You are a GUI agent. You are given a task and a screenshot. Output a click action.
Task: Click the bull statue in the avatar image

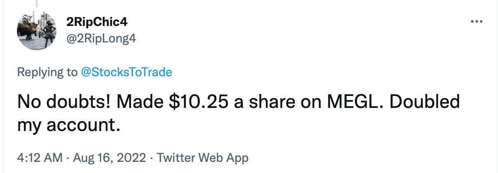click(28, 27)
